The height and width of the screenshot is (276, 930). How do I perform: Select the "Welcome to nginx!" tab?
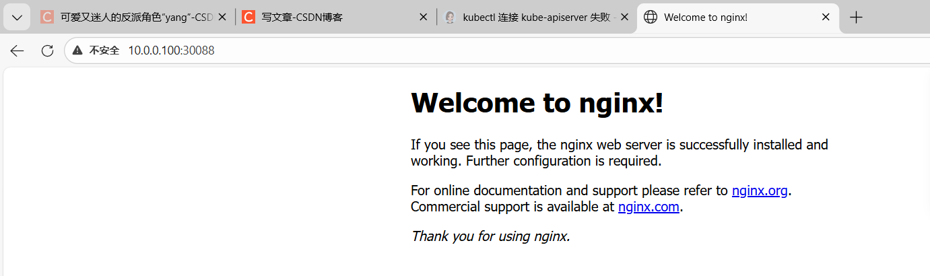737,18
